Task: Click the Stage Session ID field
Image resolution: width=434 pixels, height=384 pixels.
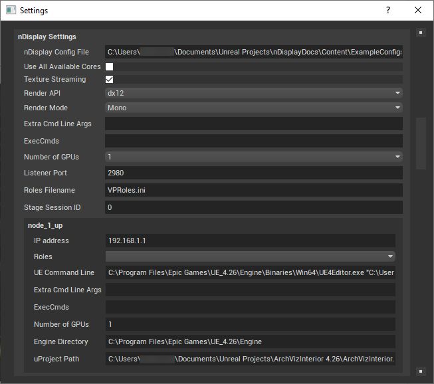Action: tap(253, 207)
